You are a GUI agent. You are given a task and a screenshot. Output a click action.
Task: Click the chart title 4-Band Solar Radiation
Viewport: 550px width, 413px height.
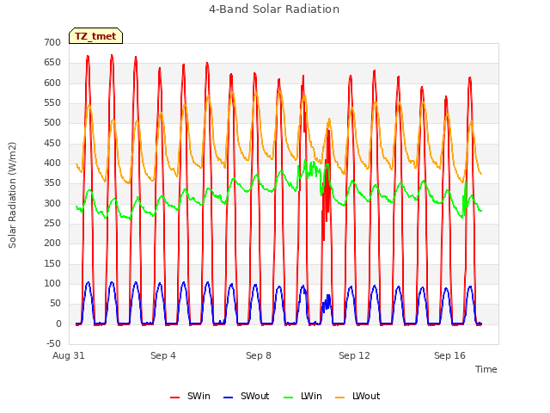coord(274,9)
